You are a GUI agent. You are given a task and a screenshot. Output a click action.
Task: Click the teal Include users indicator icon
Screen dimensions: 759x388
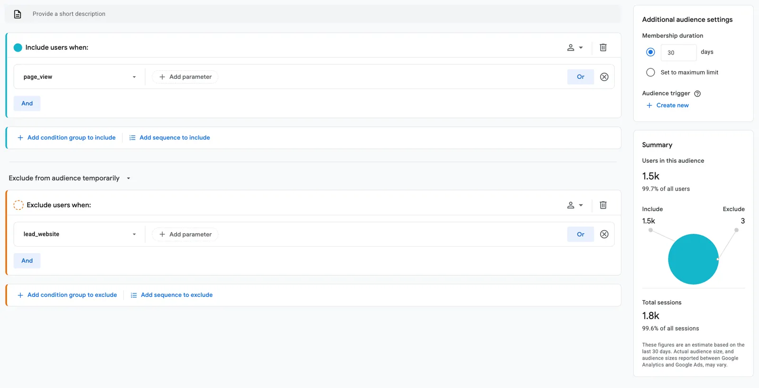[18, 47]
